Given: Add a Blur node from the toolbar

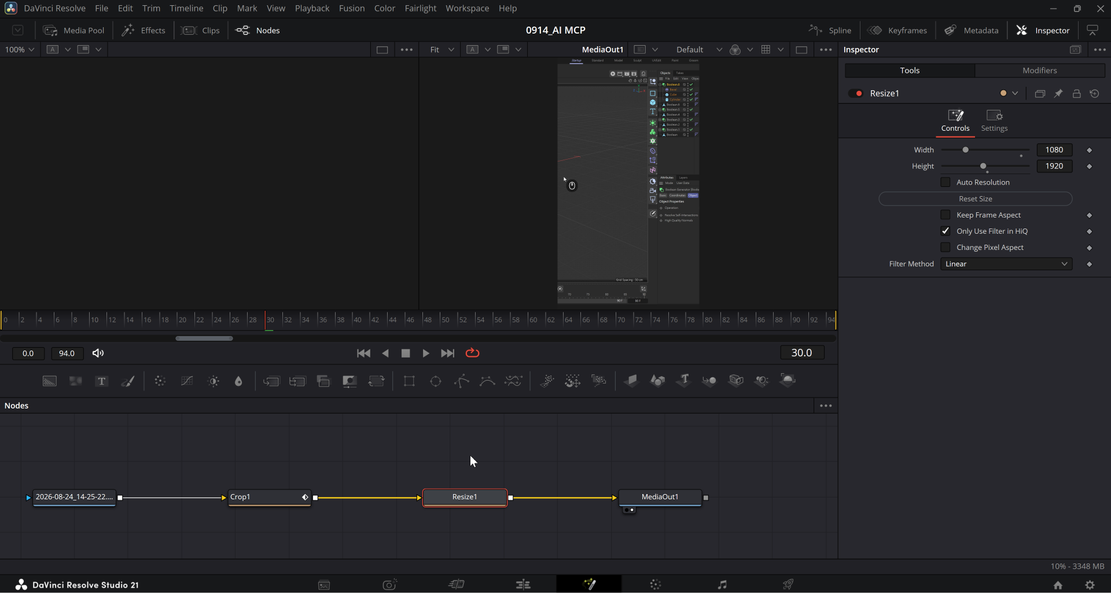Looking at the screenshot, I should (238, 381).
